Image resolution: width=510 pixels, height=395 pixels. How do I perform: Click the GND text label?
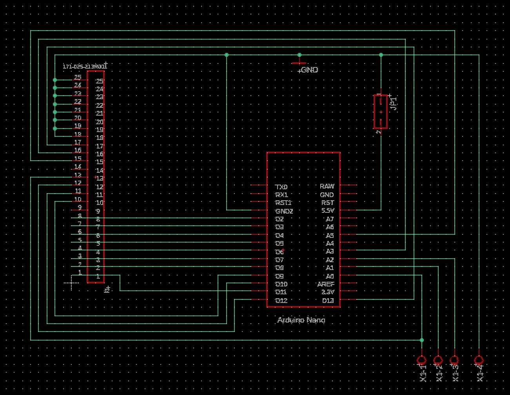(x=309, y=70)
